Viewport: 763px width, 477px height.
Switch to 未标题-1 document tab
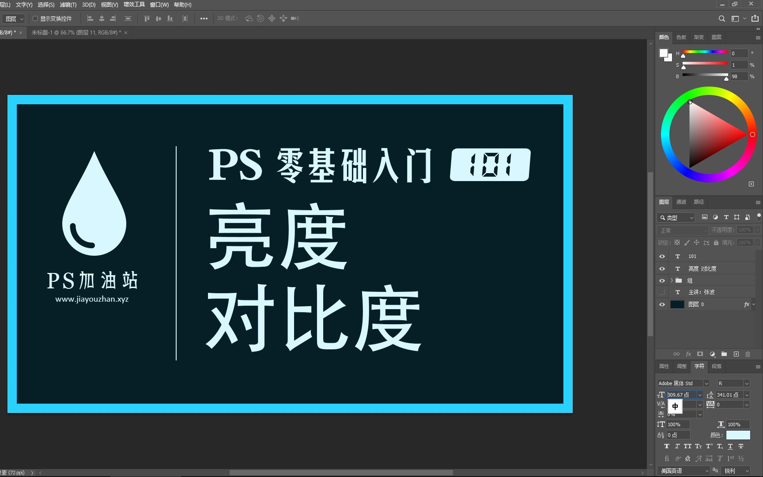click(76, 33)
